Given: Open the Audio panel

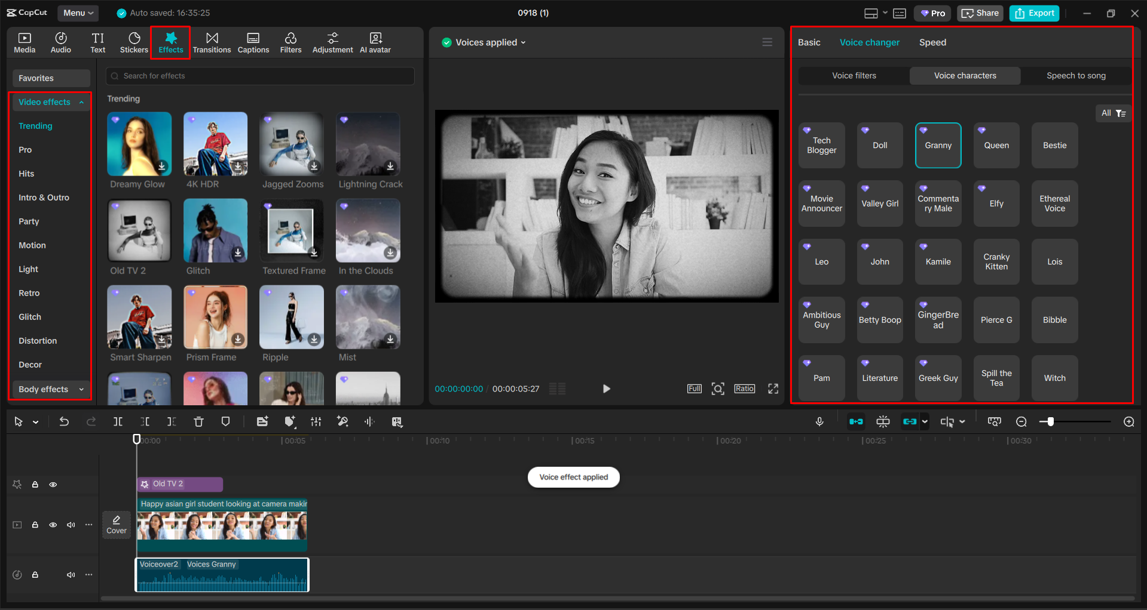Looking at the screenshot, I should click(x=60, y=42).
